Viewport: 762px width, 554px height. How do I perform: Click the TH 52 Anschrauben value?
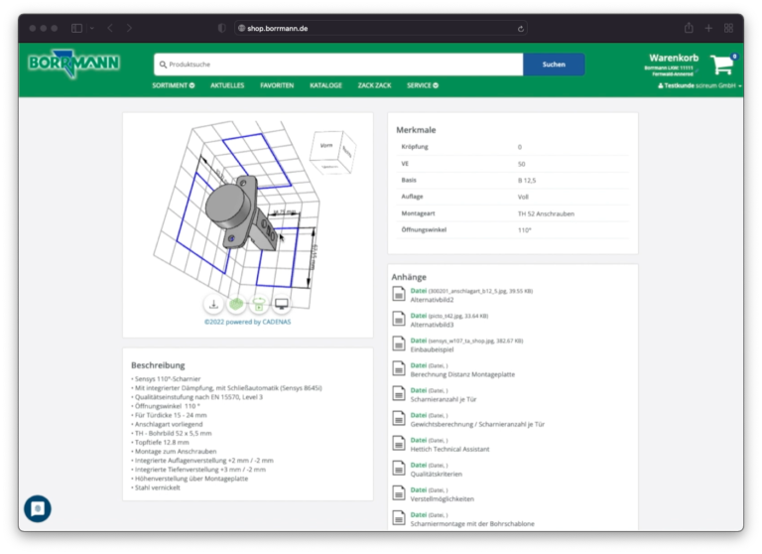546,213
